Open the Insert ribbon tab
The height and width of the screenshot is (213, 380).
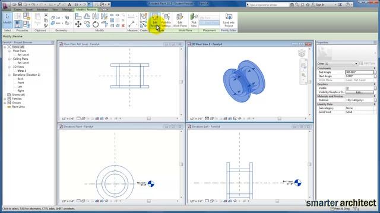(29, 9)
